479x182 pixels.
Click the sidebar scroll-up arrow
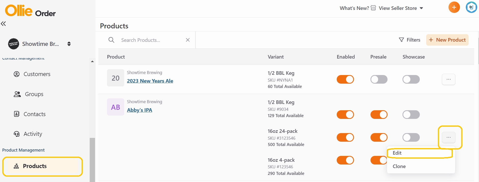click(x=92, y=61)
